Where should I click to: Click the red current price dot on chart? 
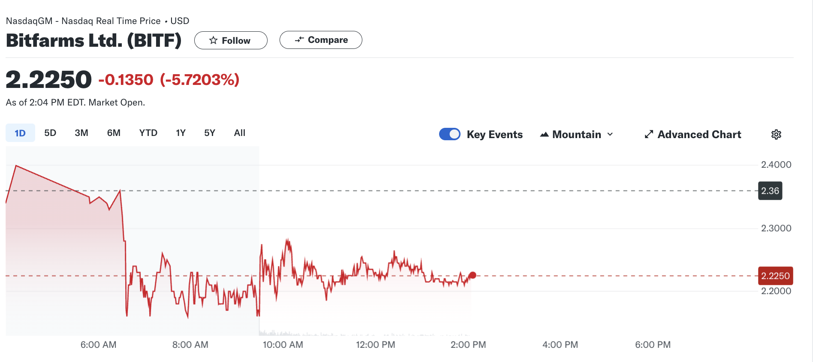pyautogui.click(x=473, y=275)
